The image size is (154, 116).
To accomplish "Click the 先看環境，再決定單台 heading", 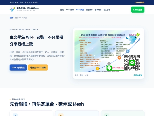I will pos(47,104).
